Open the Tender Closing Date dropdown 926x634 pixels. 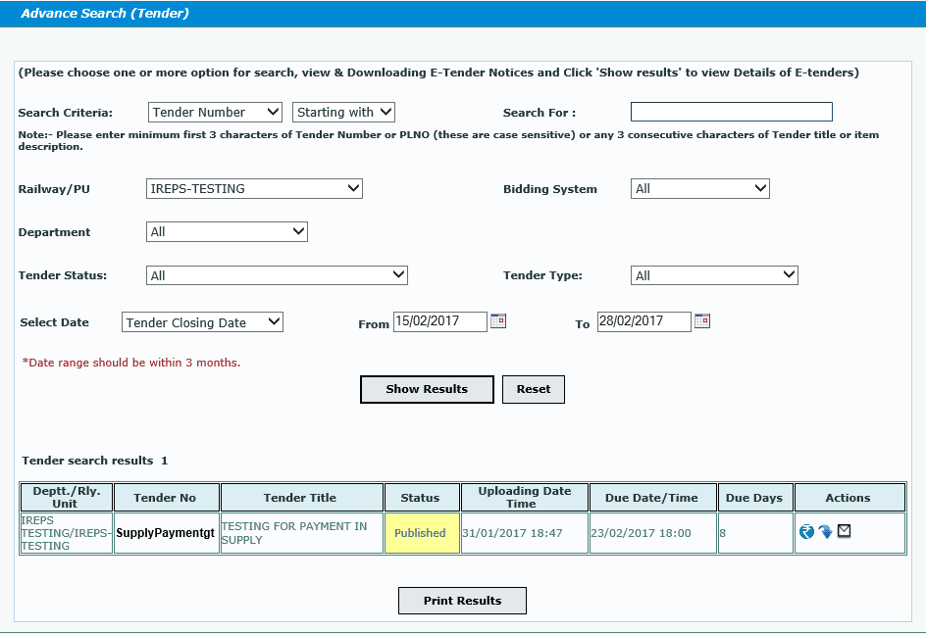[x=202, y=322]
